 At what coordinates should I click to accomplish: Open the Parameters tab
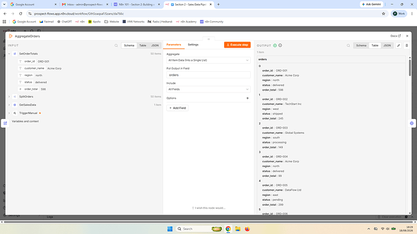tap(173, 45)
